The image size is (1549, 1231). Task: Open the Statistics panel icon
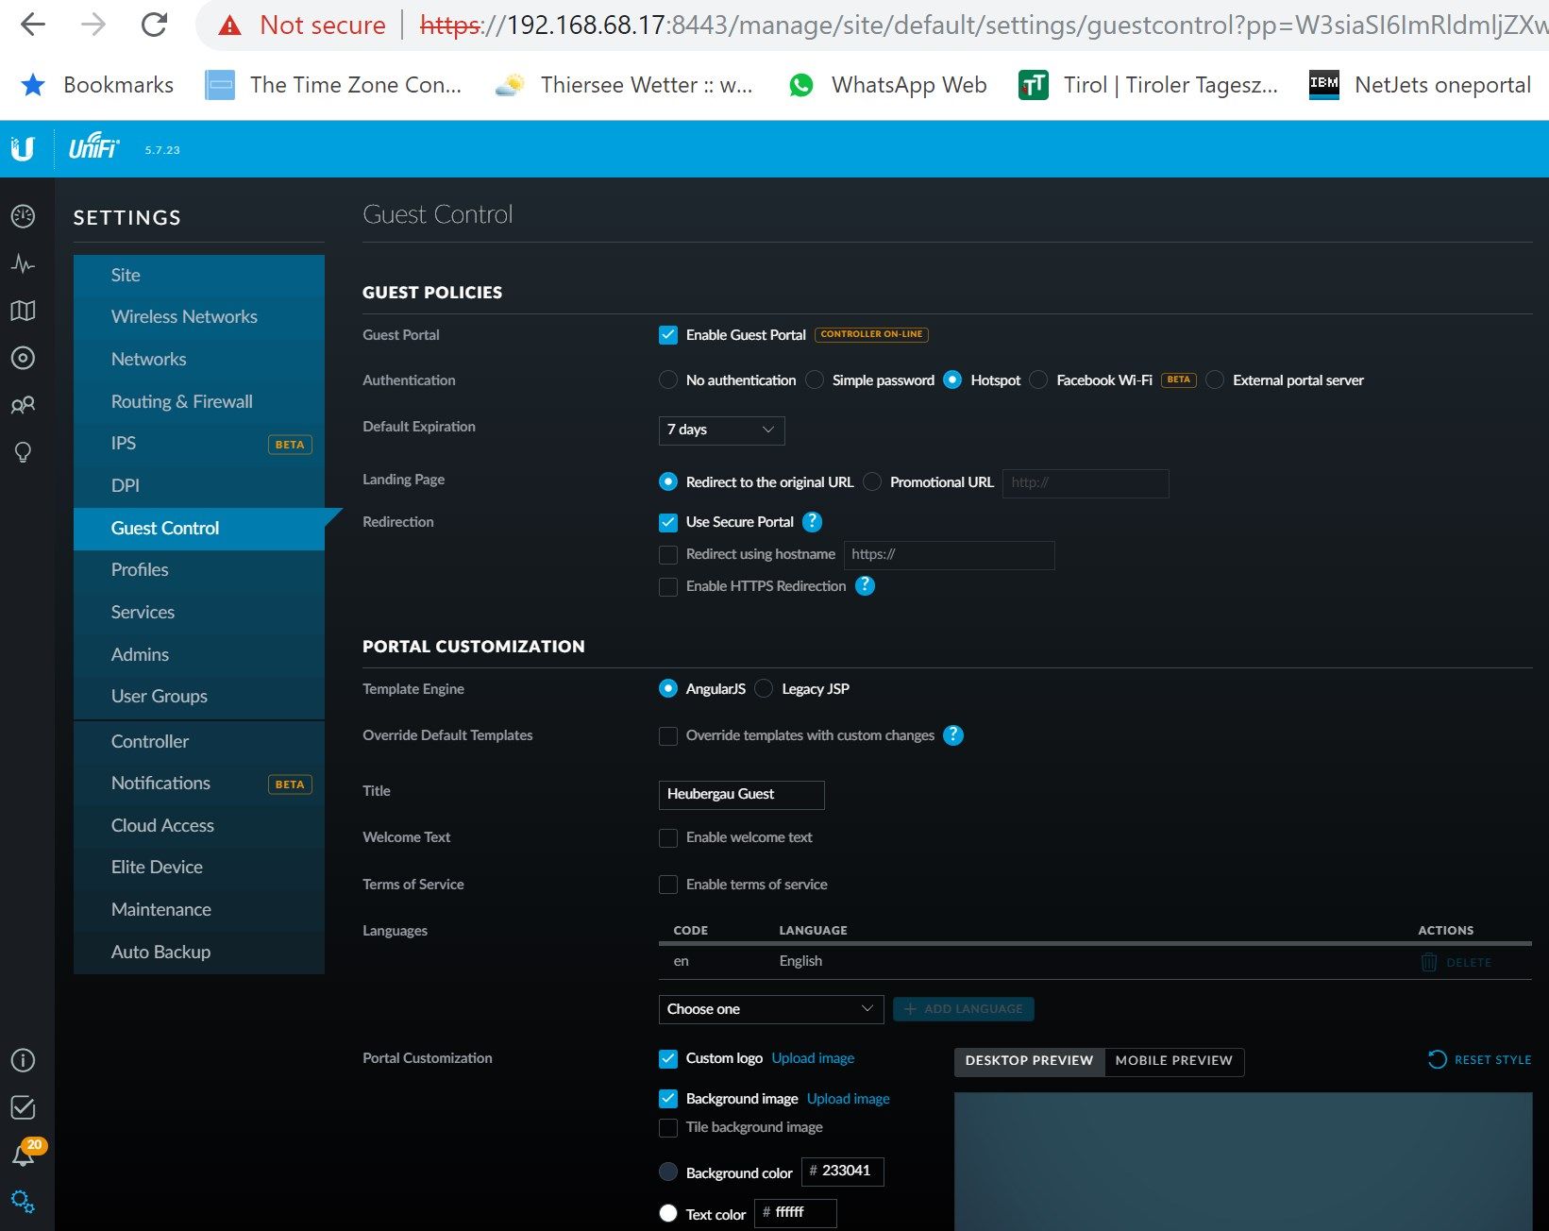pos(23,263)
